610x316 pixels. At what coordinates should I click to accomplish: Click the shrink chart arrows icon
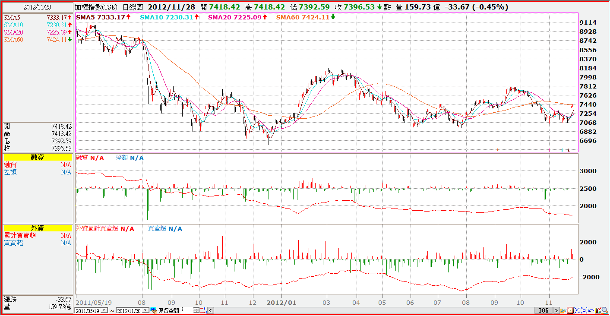point(577,310)
